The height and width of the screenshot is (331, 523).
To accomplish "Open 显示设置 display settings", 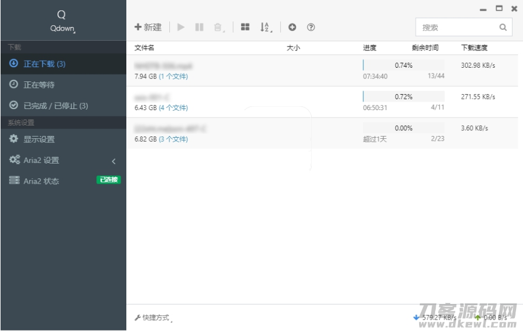I will coord(63,139).
